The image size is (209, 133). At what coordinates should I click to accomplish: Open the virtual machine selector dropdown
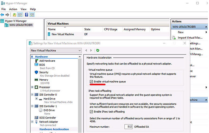click(56, 51)
